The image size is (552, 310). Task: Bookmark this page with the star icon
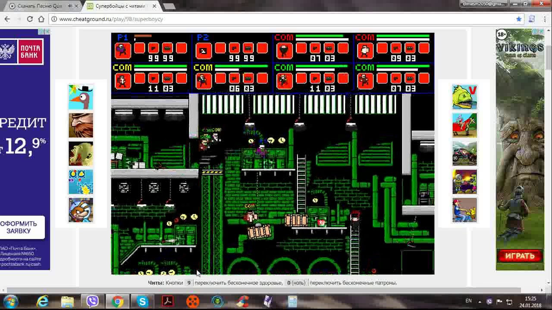[519, 19]
